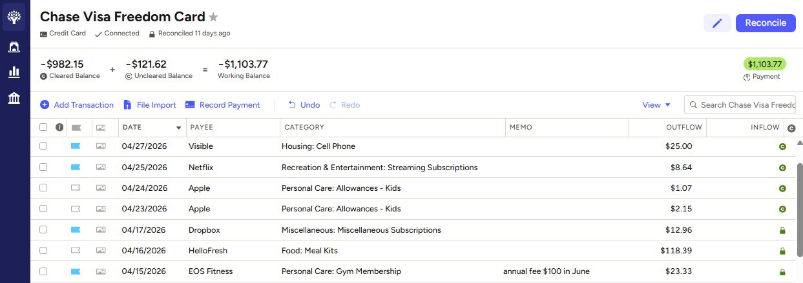Click lock icon on Dropbox transaction

pos(782,230)
